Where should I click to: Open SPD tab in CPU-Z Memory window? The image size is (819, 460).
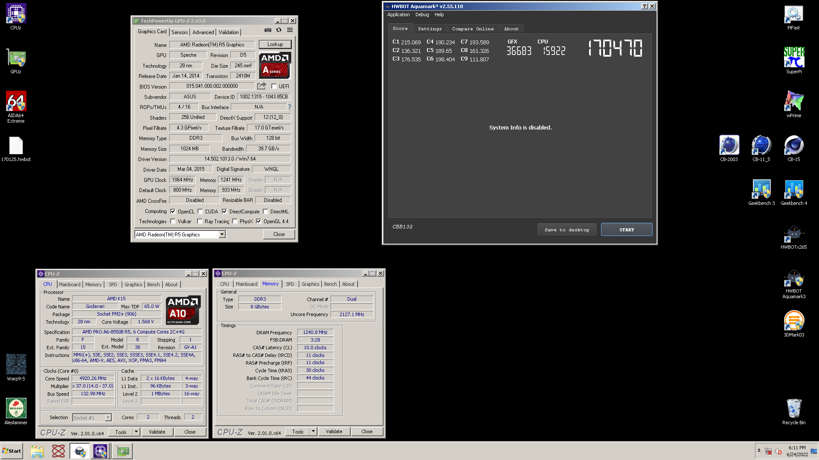[290, 284]
